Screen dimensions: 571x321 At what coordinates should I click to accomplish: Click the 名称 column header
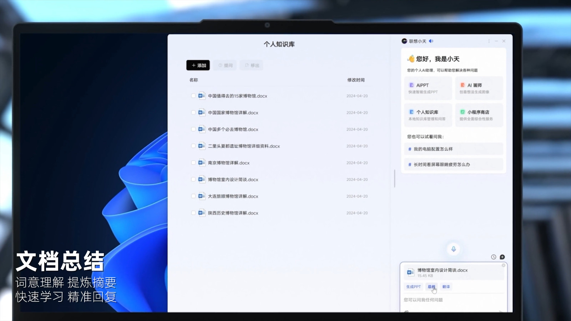coord(193,80)
